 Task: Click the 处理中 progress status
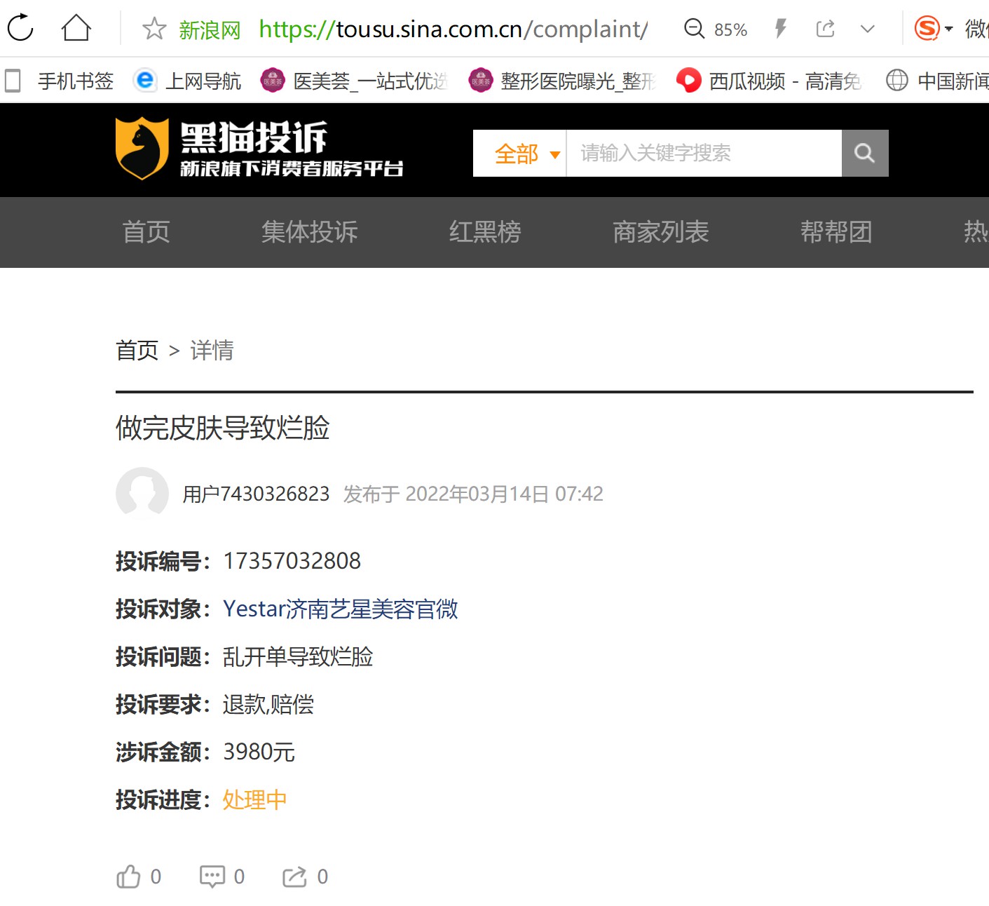coord(255,799)
